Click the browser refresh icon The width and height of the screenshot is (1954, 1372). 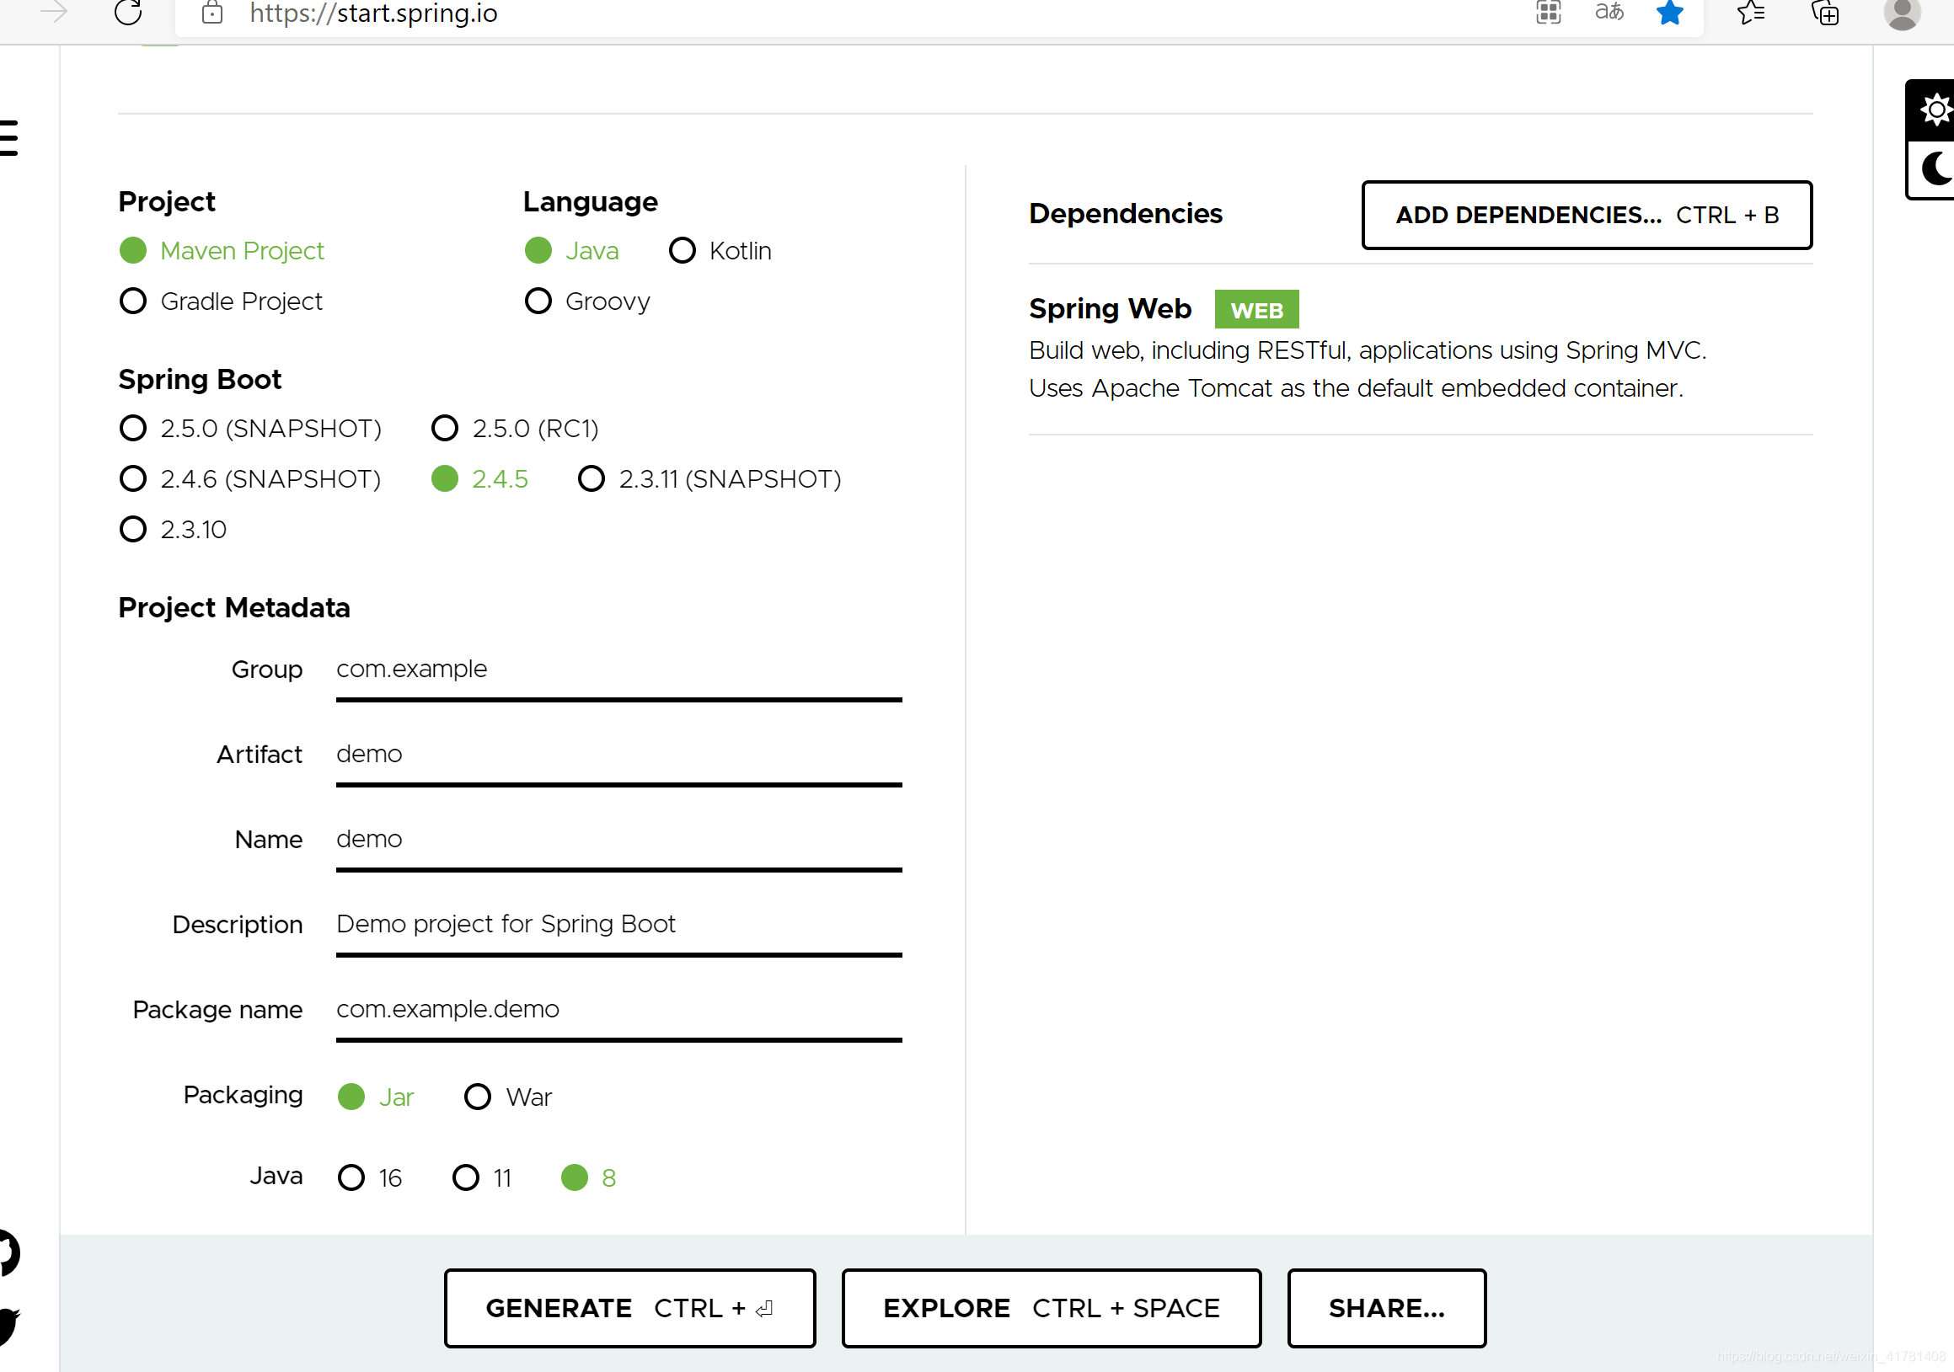pos(129,12)
